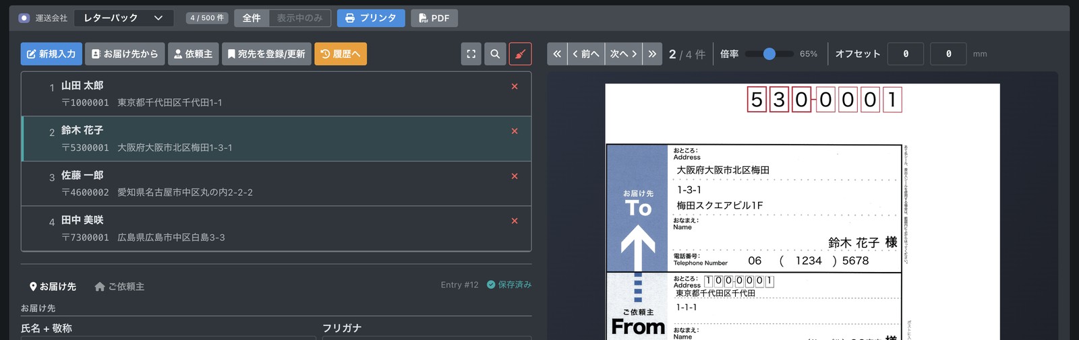The width and height of the screenshot is (1079, 340).
Task: Click the first オフセット input field
Action: tap(906, 54)
